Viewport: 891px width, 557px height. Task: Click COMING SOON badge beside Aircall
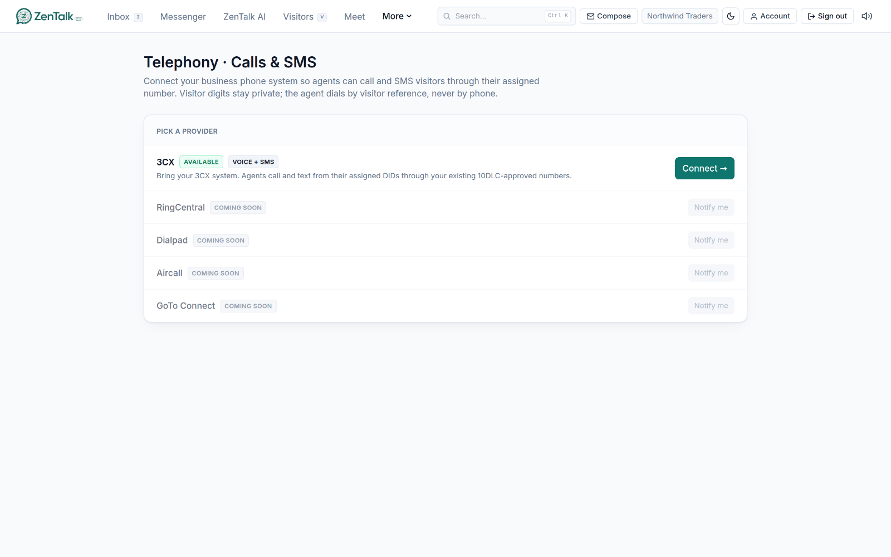tap(216, 273)
